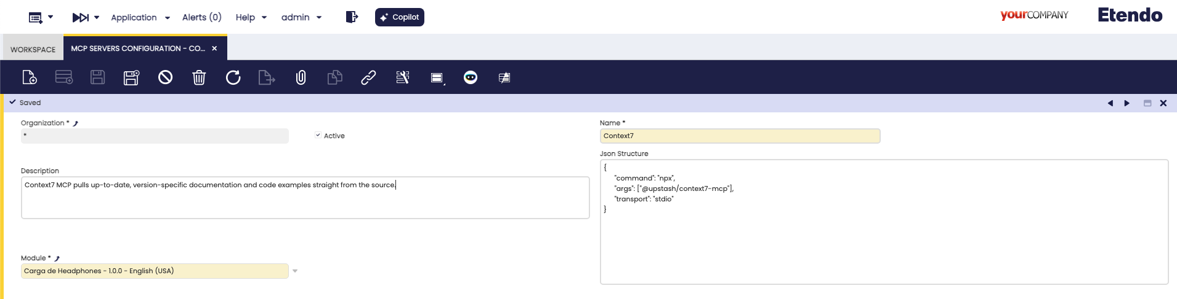Open the admin user dropdown
Image resolution: width=1177 pixels, height=299 pixels.
[x=302, y=17]
